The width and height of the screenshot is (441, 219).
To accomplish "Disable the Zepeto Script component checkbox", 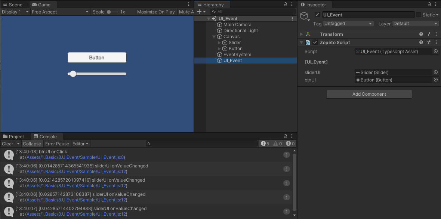I will pos(315,43).
